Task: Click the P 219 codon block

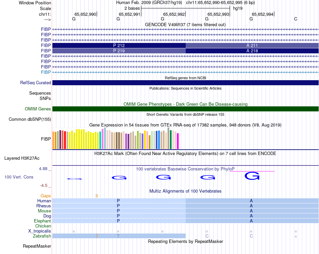Action: 119,51
